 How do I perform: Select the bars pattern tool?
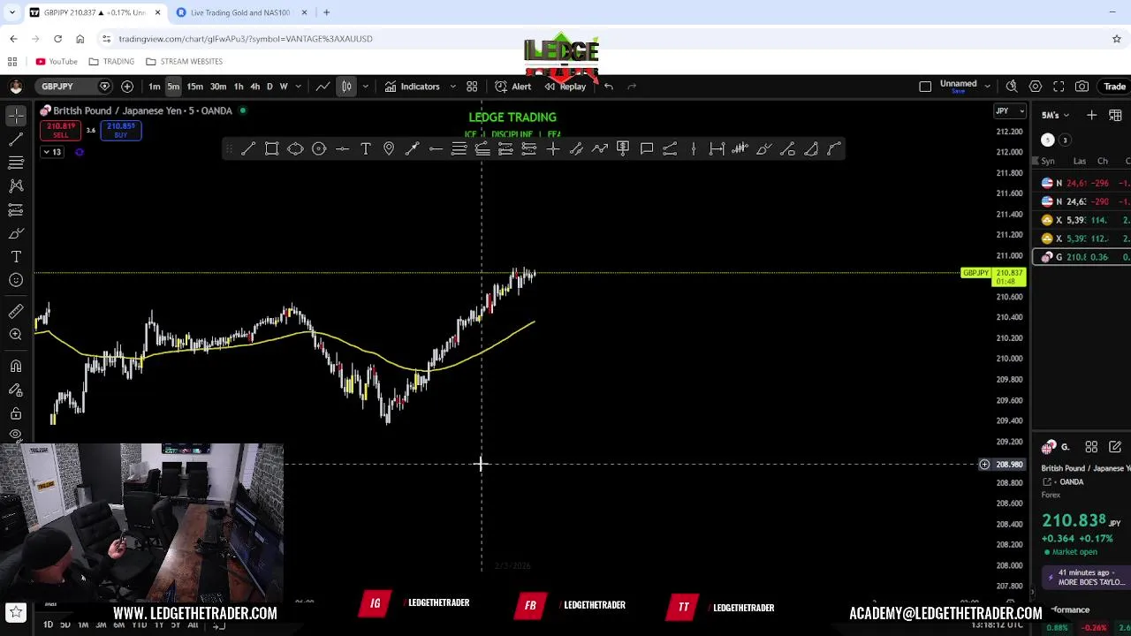tap(740, 148)
